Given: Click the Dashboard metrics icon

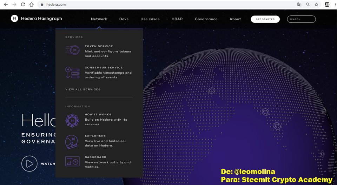Looking at the screenshot, I should tap(72, 161).
